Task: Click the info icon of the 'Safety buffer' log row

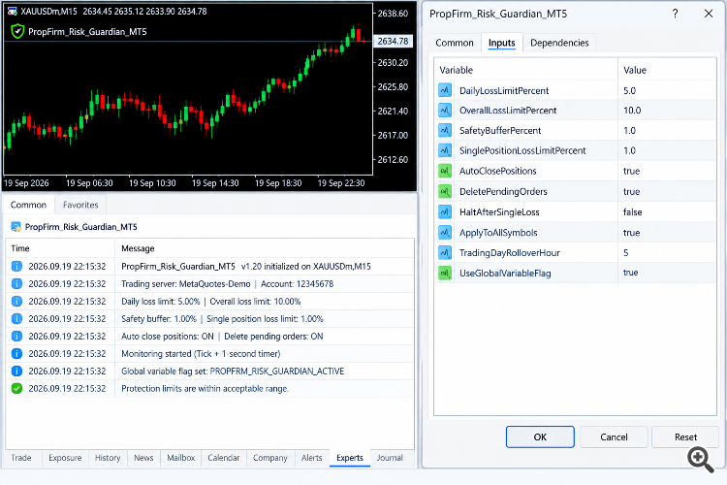Action: (16, 319)
